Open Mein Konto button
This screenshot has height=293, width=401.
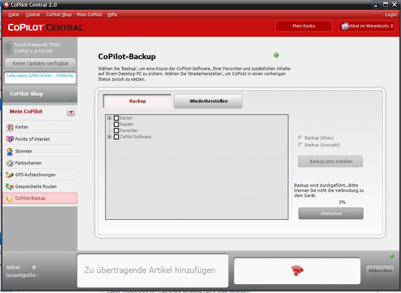coord(303,26)
